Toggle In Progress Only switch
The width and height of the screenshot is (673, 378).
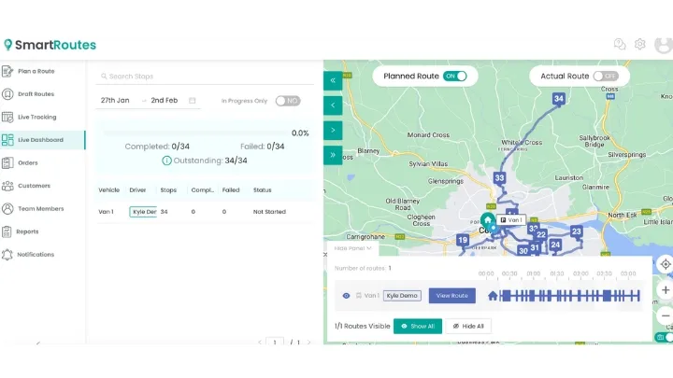(288, 101)
